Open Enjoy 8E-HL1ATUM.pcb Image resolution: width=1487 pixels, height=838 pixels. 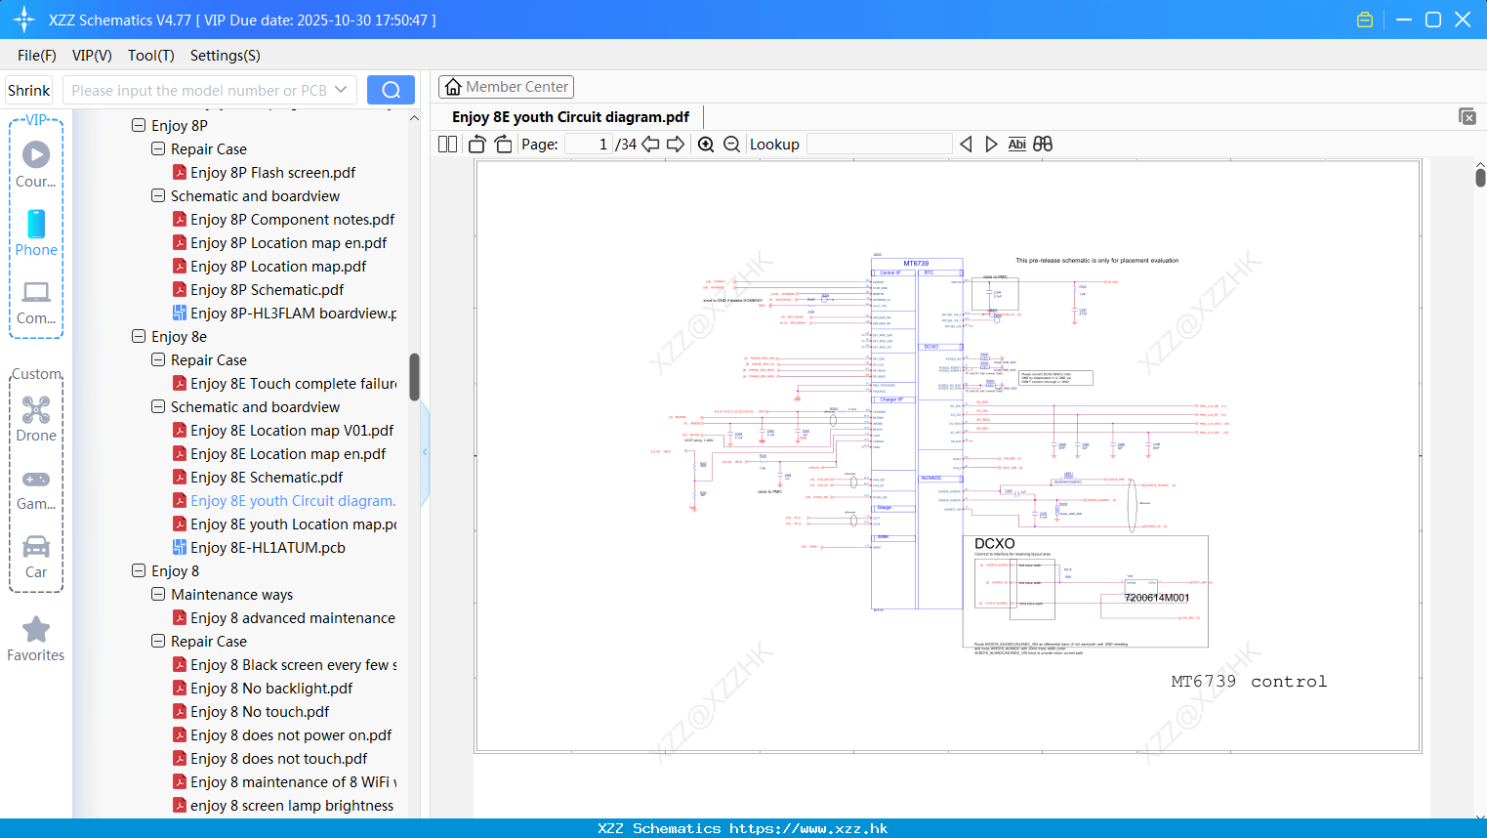click(x=268, y=547)
